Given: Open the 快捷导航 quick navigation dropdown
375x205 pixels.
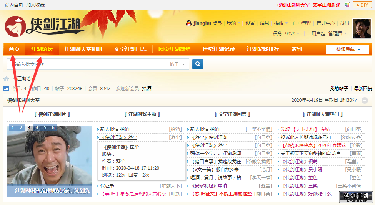Looking at the screenshot, I should [x=347, y=50].
